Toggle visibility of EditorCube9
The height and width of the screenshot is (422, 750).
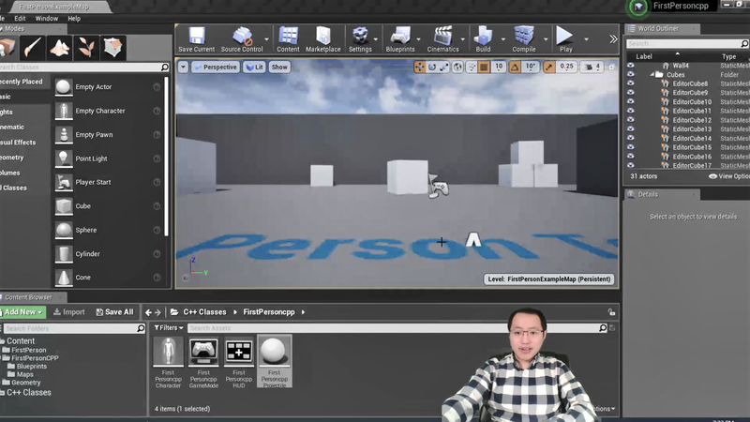pos(630,93)
